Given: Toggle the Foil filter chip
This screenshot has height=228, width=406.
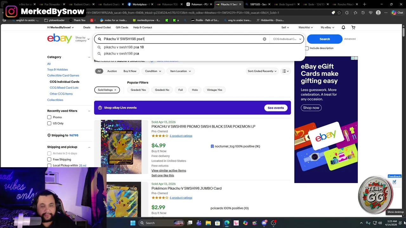Looking at the screenshot, I should click(x=180, y=90).
